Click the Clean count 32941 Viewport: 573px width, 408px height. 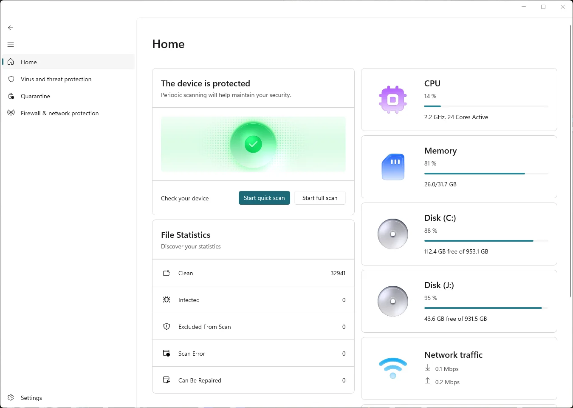(338, 273)
